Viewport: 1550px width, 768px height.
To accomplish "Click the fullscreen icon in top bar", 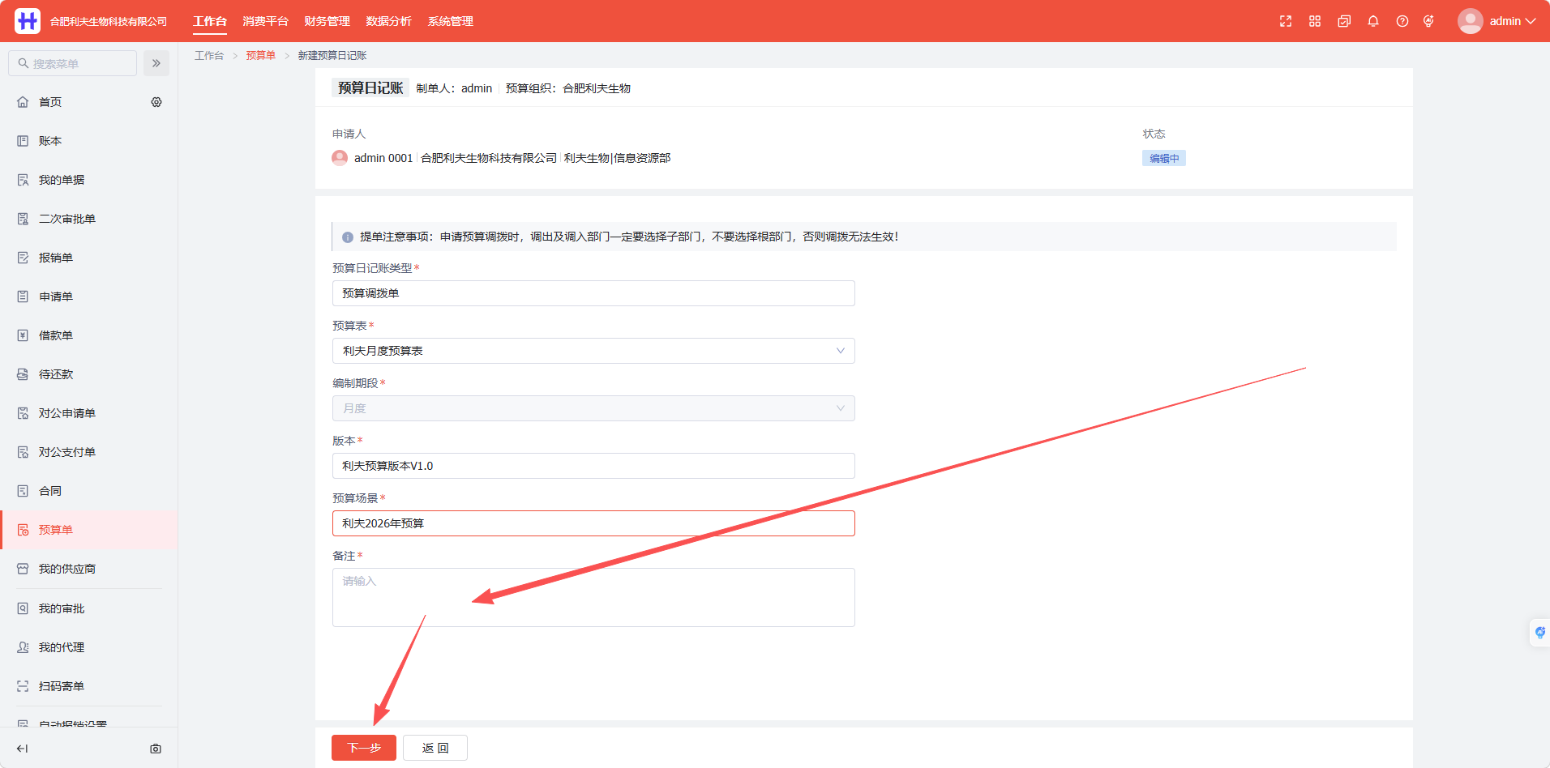I will [1286, 21].
